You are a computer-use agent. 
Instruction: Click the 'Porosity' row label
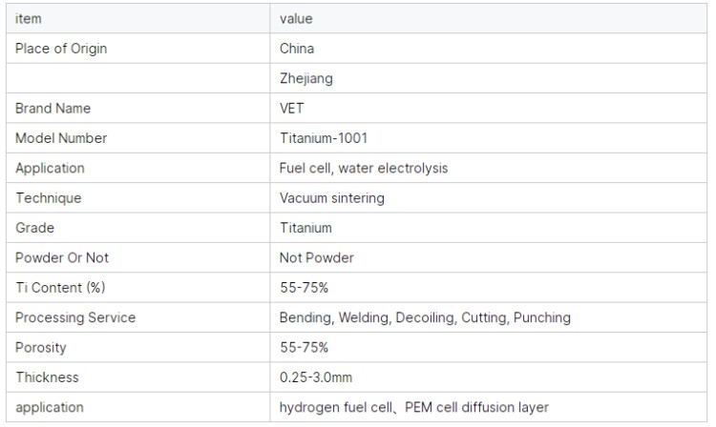tap(41, 348)
